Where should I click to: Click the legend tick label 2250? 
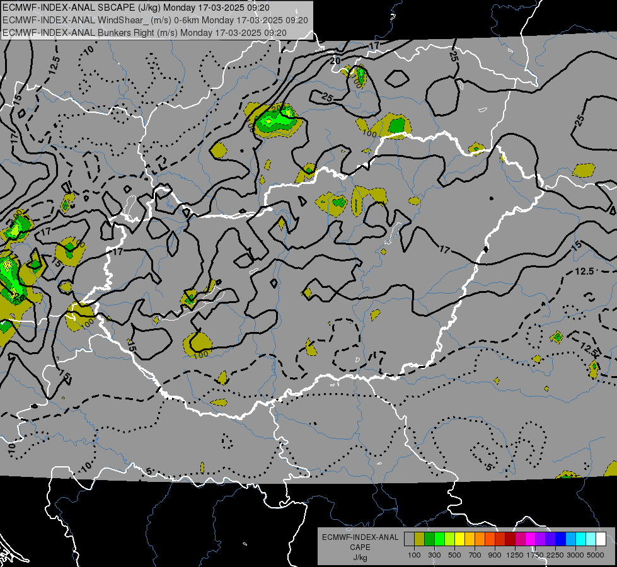tap(556, 555)
